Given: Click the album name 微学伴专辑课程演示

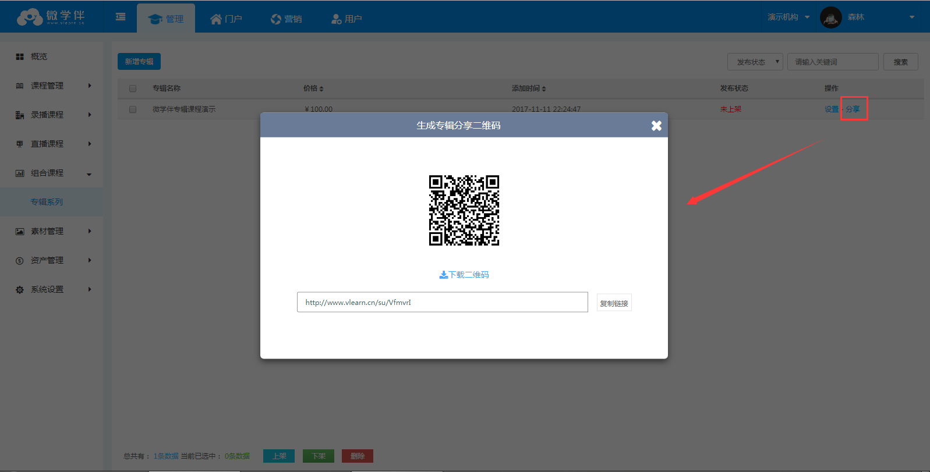Looking at the screenshot, I should [x=184, y=109].
